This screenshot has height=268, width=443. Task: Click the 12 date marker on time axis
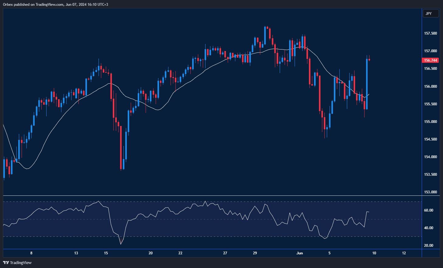(404, 253)
